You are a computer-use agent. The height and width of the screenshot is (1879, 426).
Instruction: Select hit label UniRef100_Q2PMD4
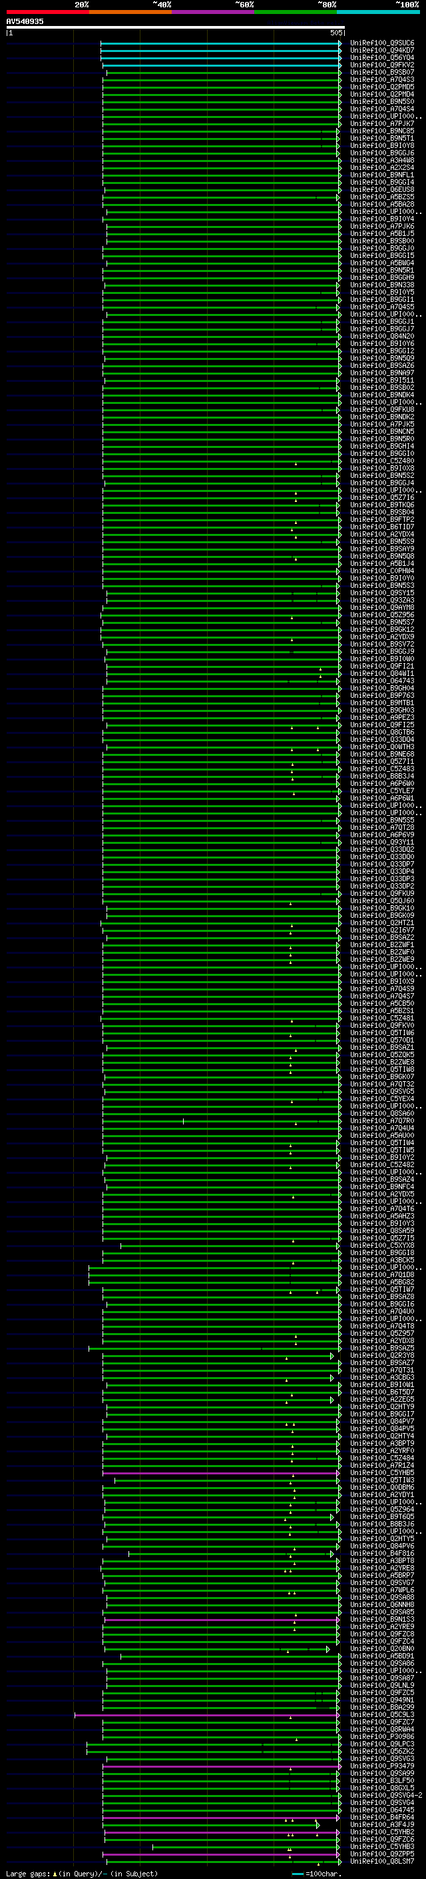(381, 94)
